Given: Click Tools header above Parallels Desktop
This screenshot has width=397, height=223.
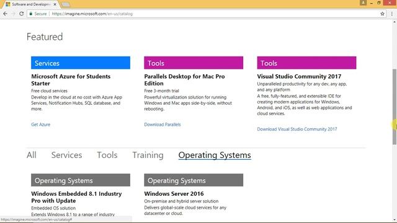Looking at the screenshot, I should click(x=194, y=63).
